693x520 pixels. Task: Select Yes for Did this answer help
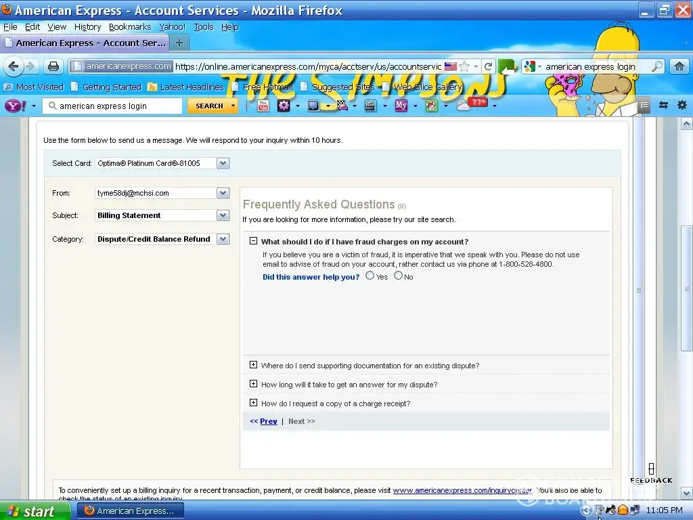370,276
